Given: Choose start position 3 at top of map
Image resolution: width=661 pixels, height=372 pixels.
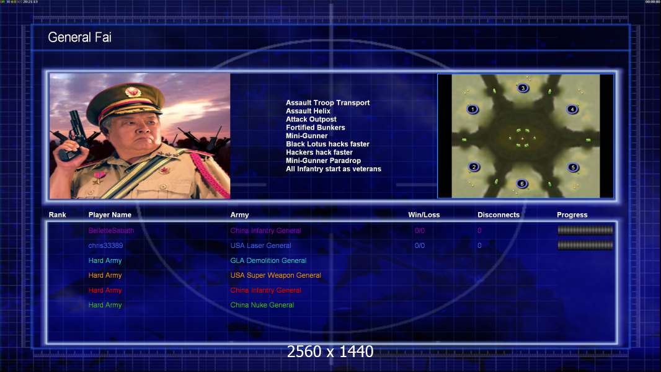Looking at the screenshot, I should tap(523, 88).
